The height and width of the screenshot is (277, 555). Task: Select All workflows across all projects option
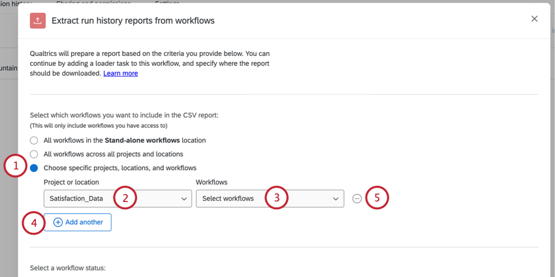[x=34, y=154]
